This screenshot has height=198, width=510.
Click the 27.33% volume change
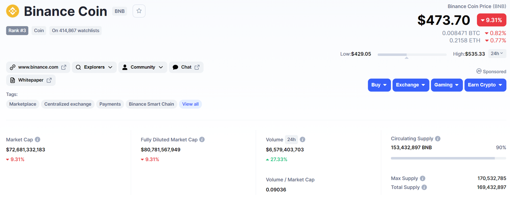pos(277,159)
